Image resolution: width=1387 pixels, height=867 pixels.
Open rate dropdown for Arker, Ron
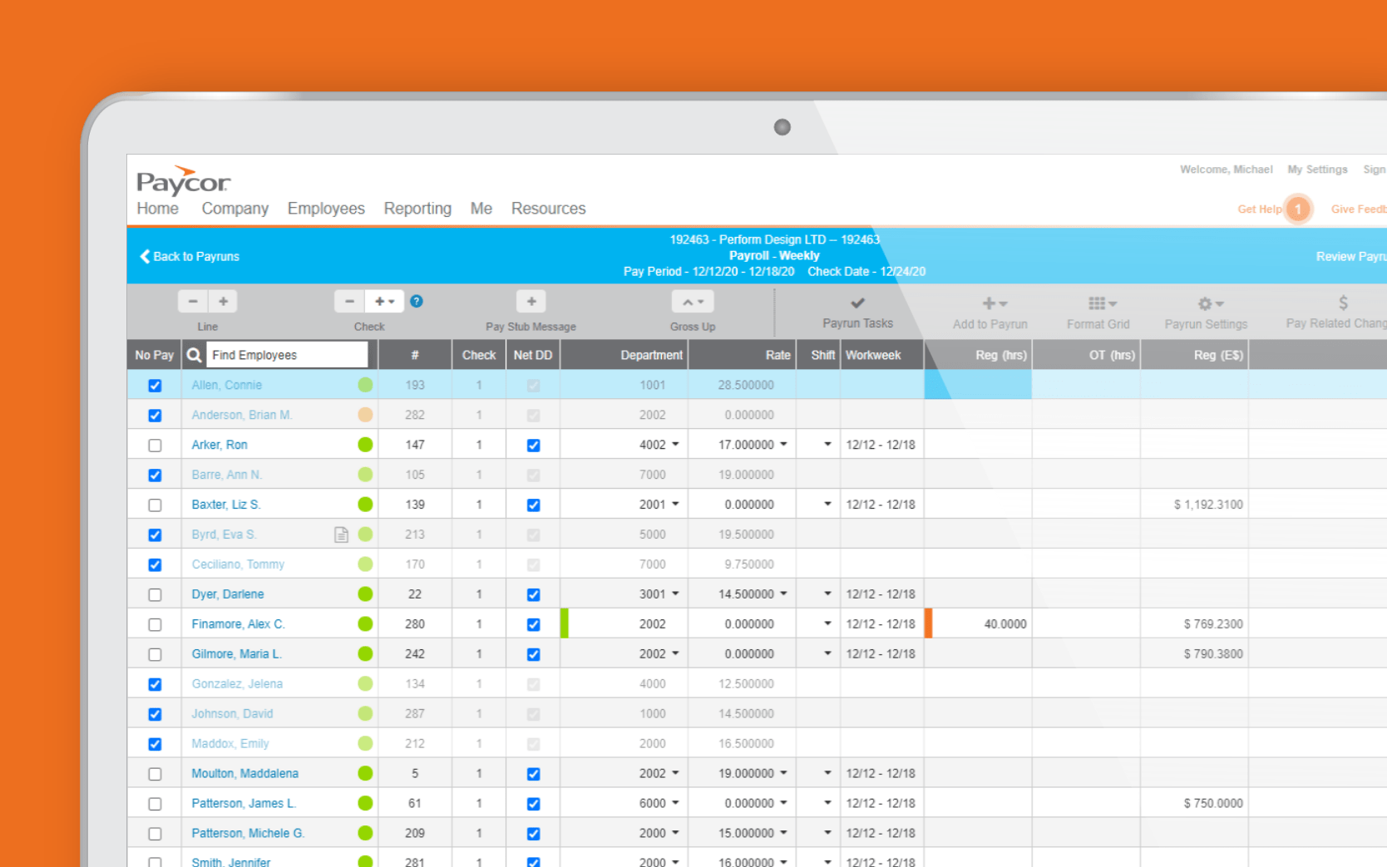point(783,445)
